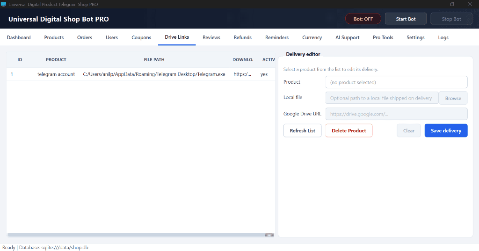The height and width of the screenshot is (251, 479).
Task: Minimize the application window
Action: click(435, 4)
